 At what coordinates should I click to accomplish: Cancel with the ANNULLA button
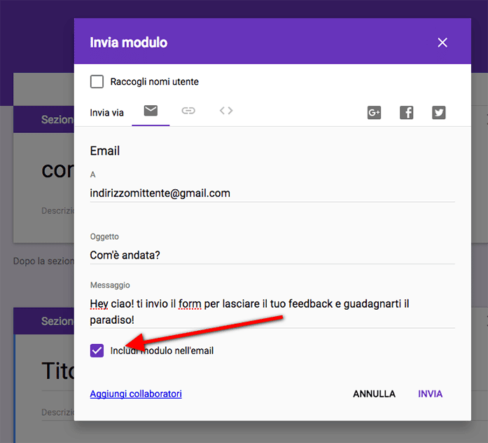pyautogui.click(x=374, y=394)
